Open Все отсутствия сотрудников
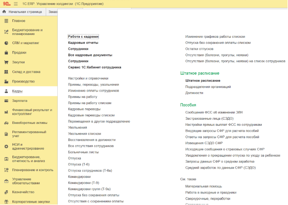Image resolution: width=288 pixels, height=205 pixels. tap(91, 146)
